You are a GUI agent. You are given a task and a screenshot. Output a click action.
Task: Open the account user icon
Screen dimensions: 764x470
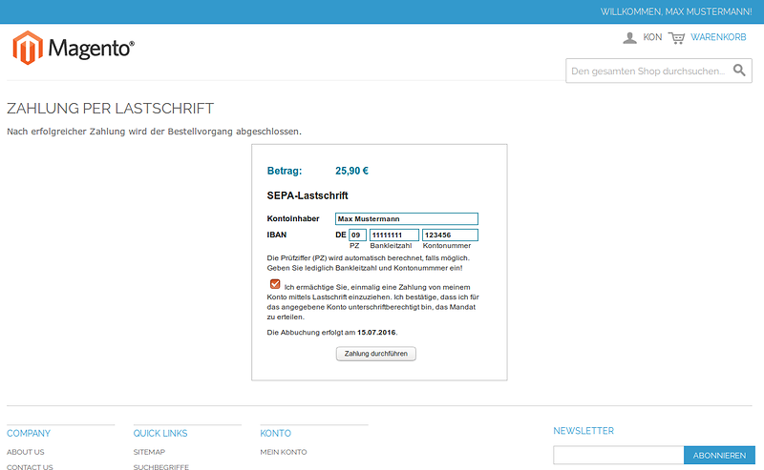[629, 37]
